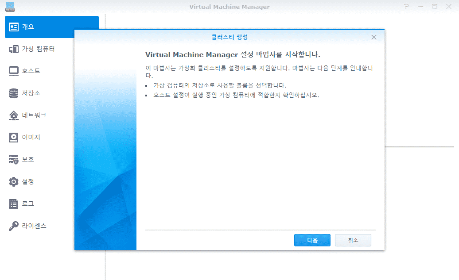Click the 설정 settings gear icon
The height and width of the screenshot is (280, 459).
coord(13,182)
